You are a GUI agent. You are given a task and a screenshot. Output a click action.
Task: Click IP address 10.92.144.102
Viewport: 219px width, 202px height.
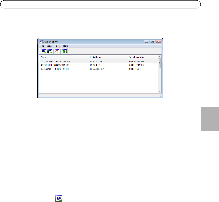click(97, 69)
